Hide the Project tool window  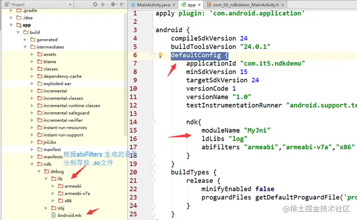tap(123, 4)
